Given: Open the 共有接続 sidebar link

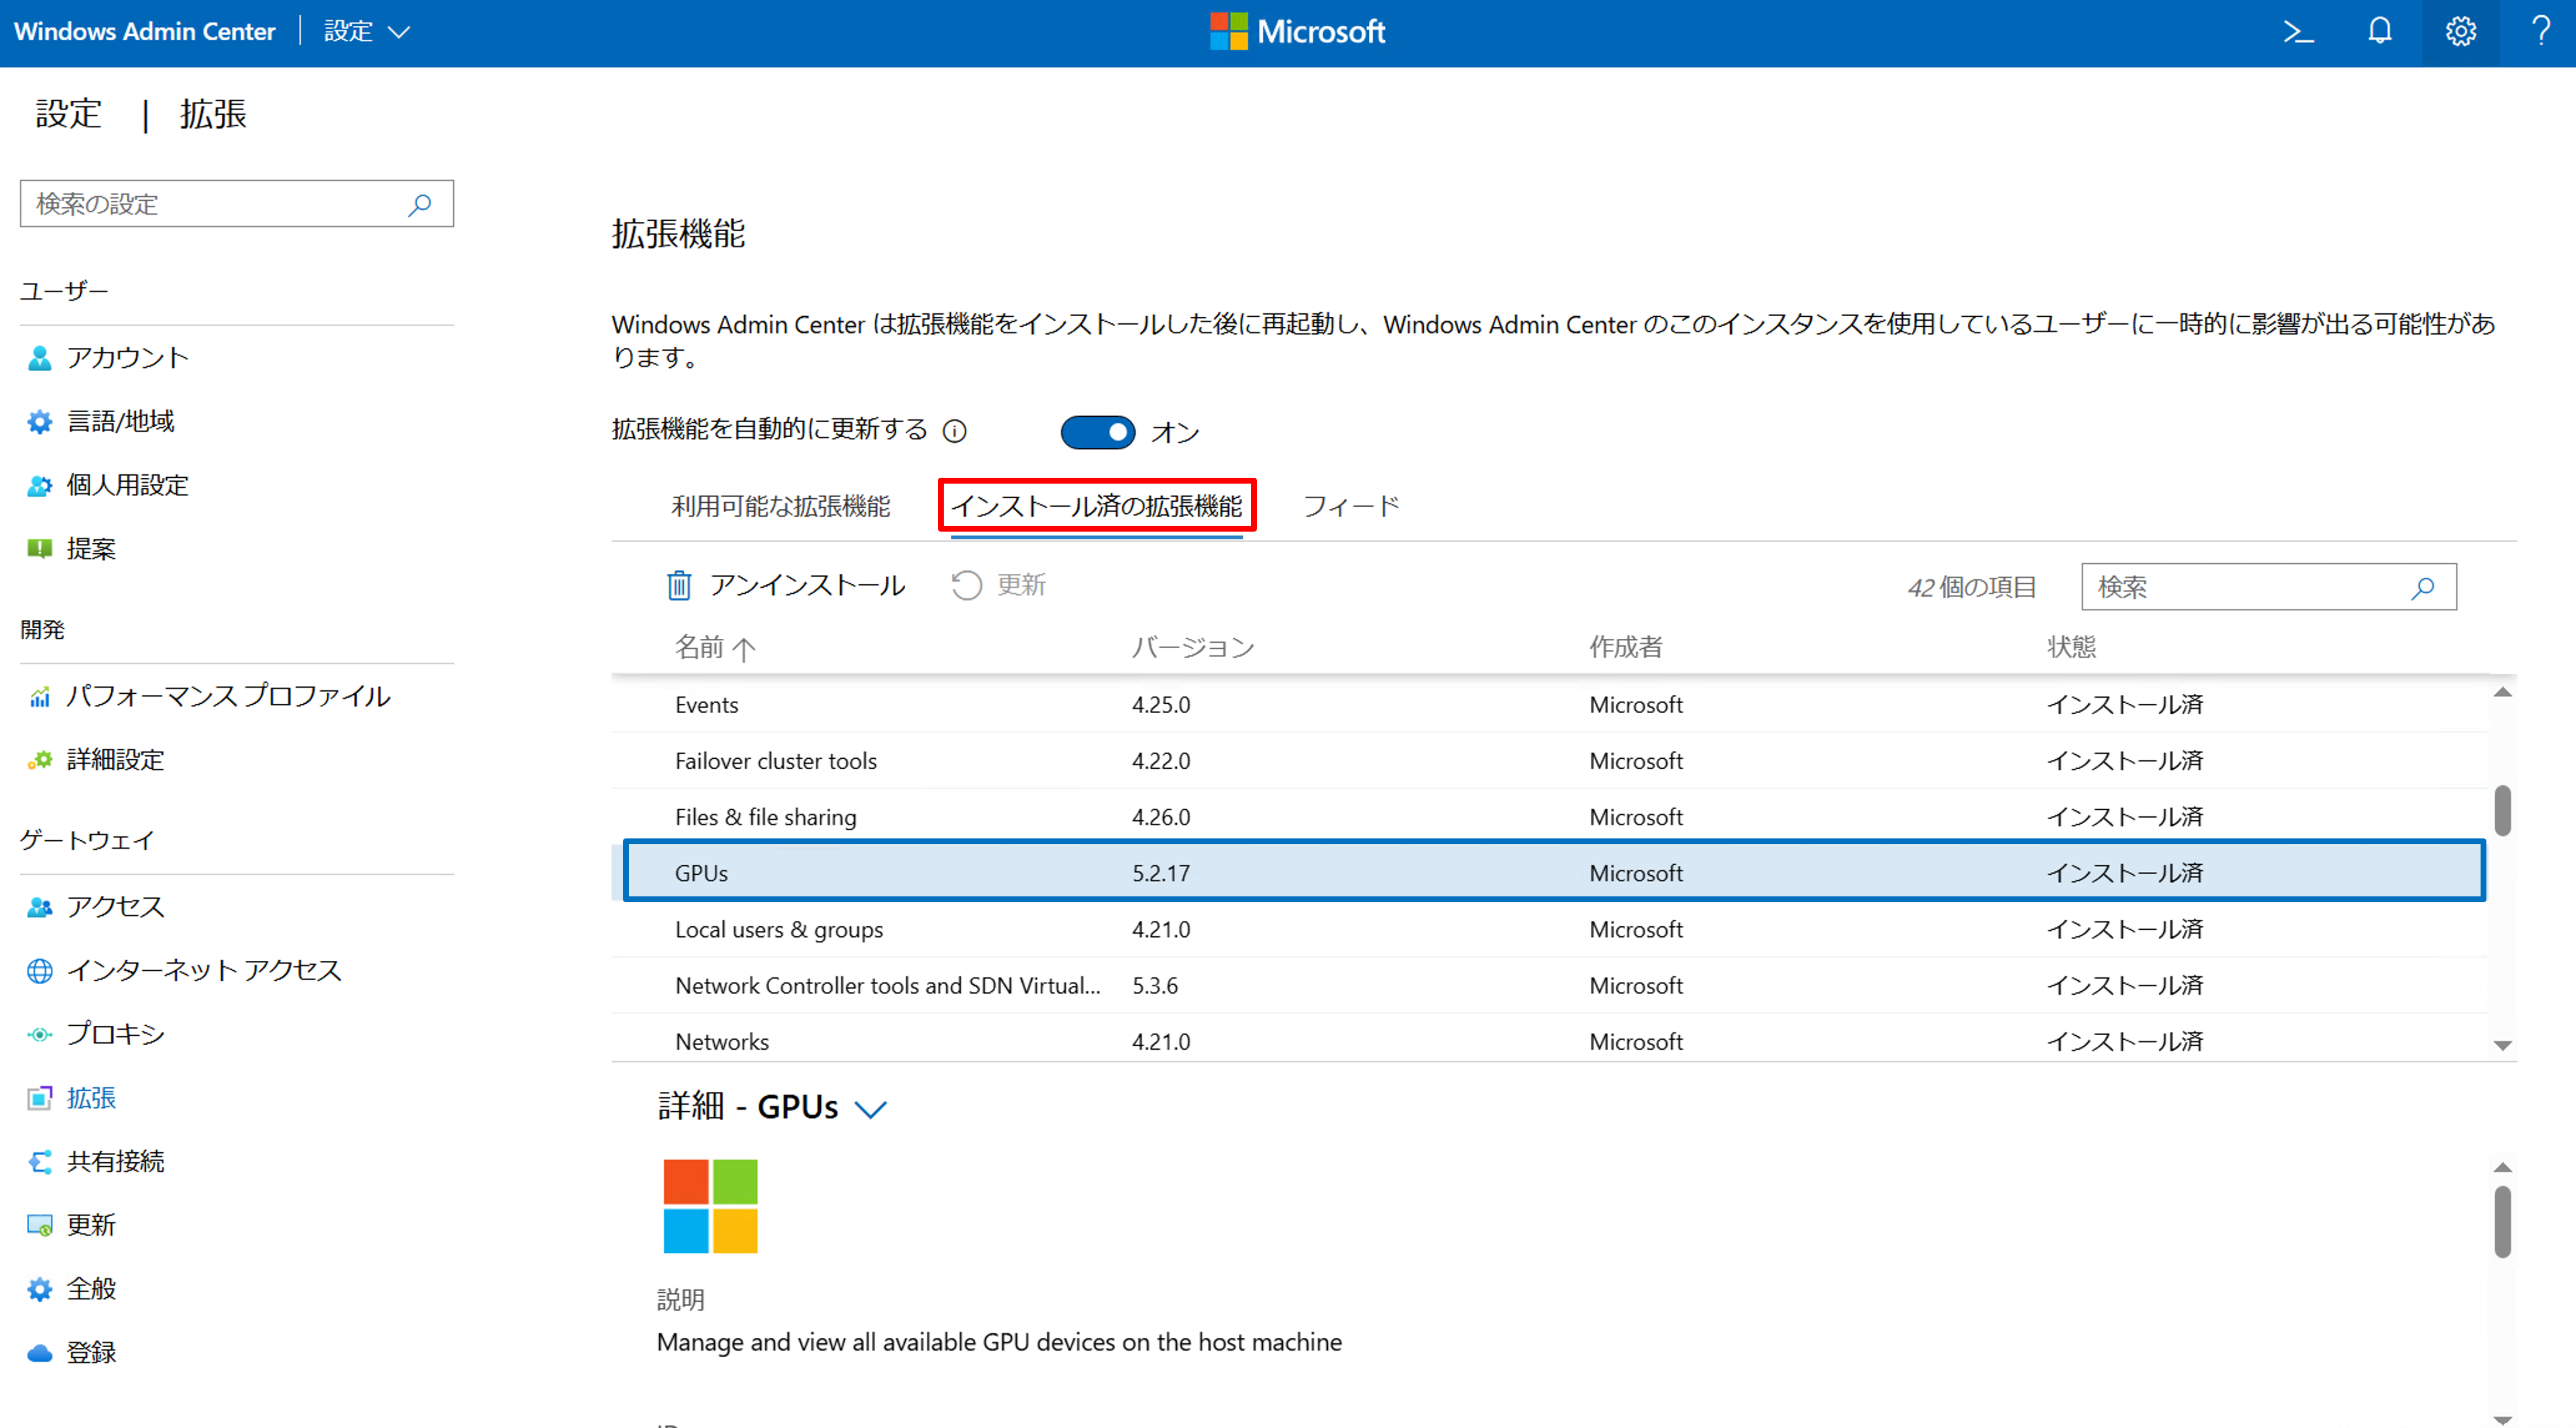Looking at the screenshot, I should pyautogui.click(x=116, y=1162).
